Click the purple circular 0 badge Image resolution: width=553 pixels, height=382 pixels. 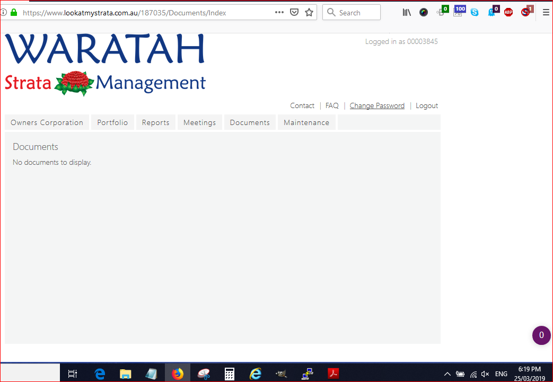click(x=541, y=335)
